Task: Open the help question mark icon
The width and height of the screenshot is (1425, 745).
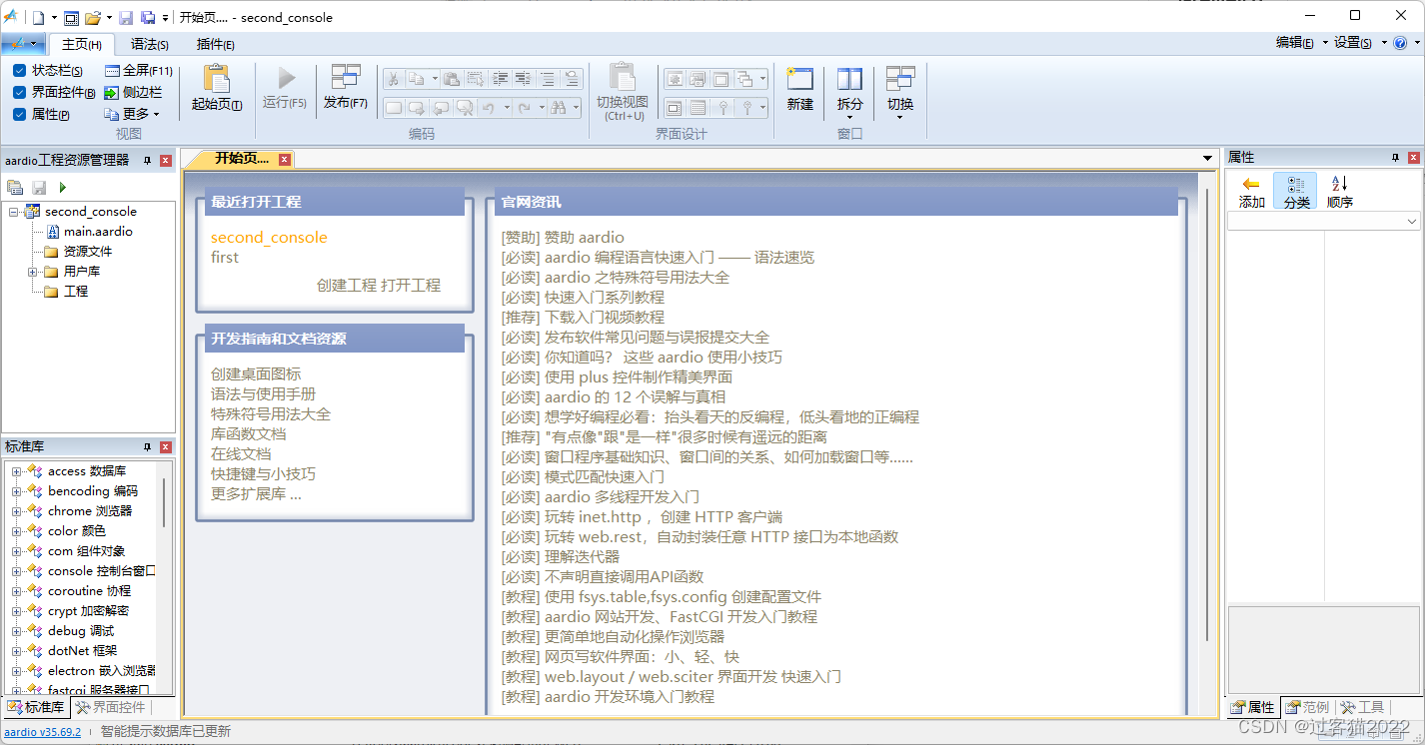Action: point(1400,43)
